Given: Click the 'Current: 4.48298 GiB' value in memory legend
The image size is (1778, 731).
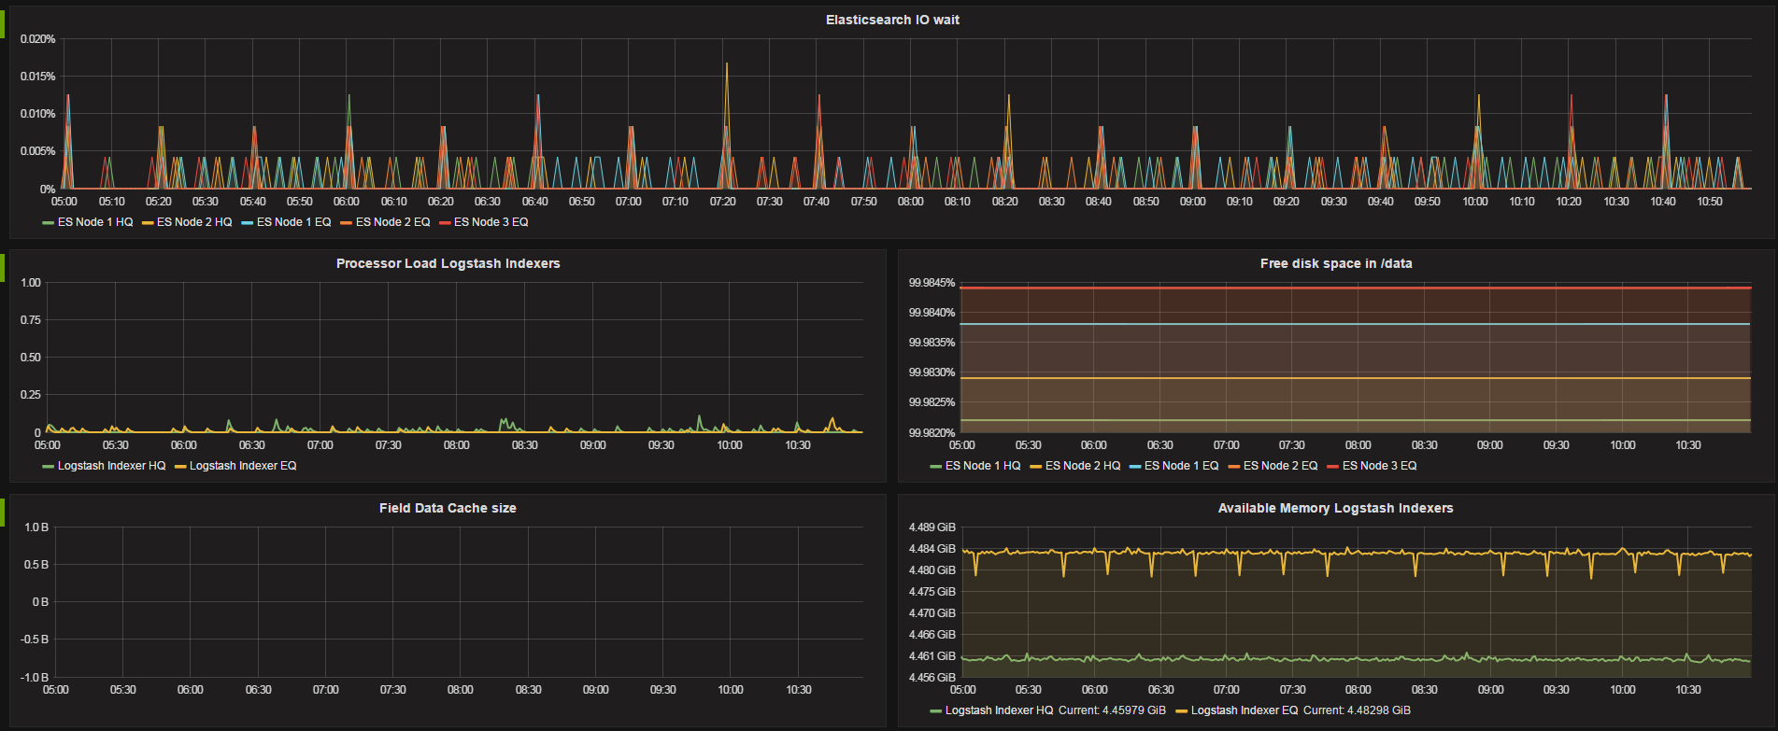Looking at the screenshot, I should click(1357, 710).
